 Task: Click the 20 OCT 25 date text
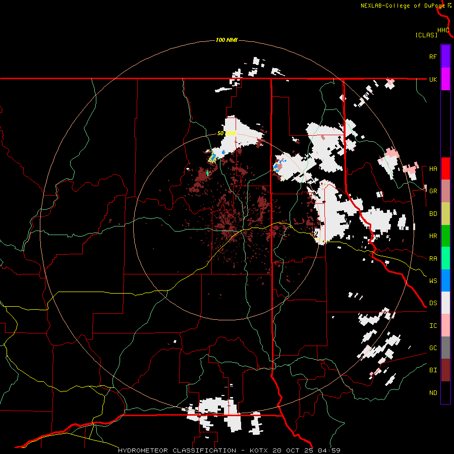point(293,450)
